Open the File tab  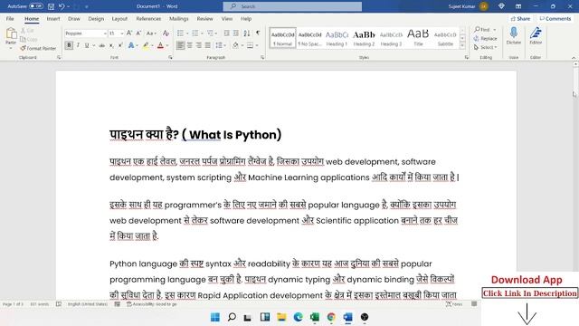click(10, 18)
